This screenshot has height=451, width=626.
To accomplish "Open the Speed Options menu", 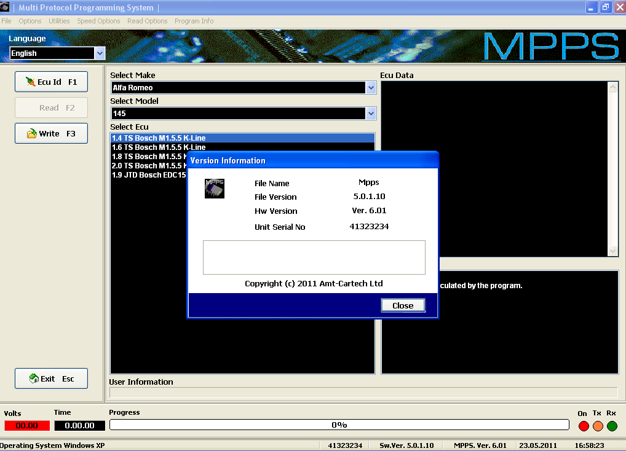I will click(x=98, y=21).
